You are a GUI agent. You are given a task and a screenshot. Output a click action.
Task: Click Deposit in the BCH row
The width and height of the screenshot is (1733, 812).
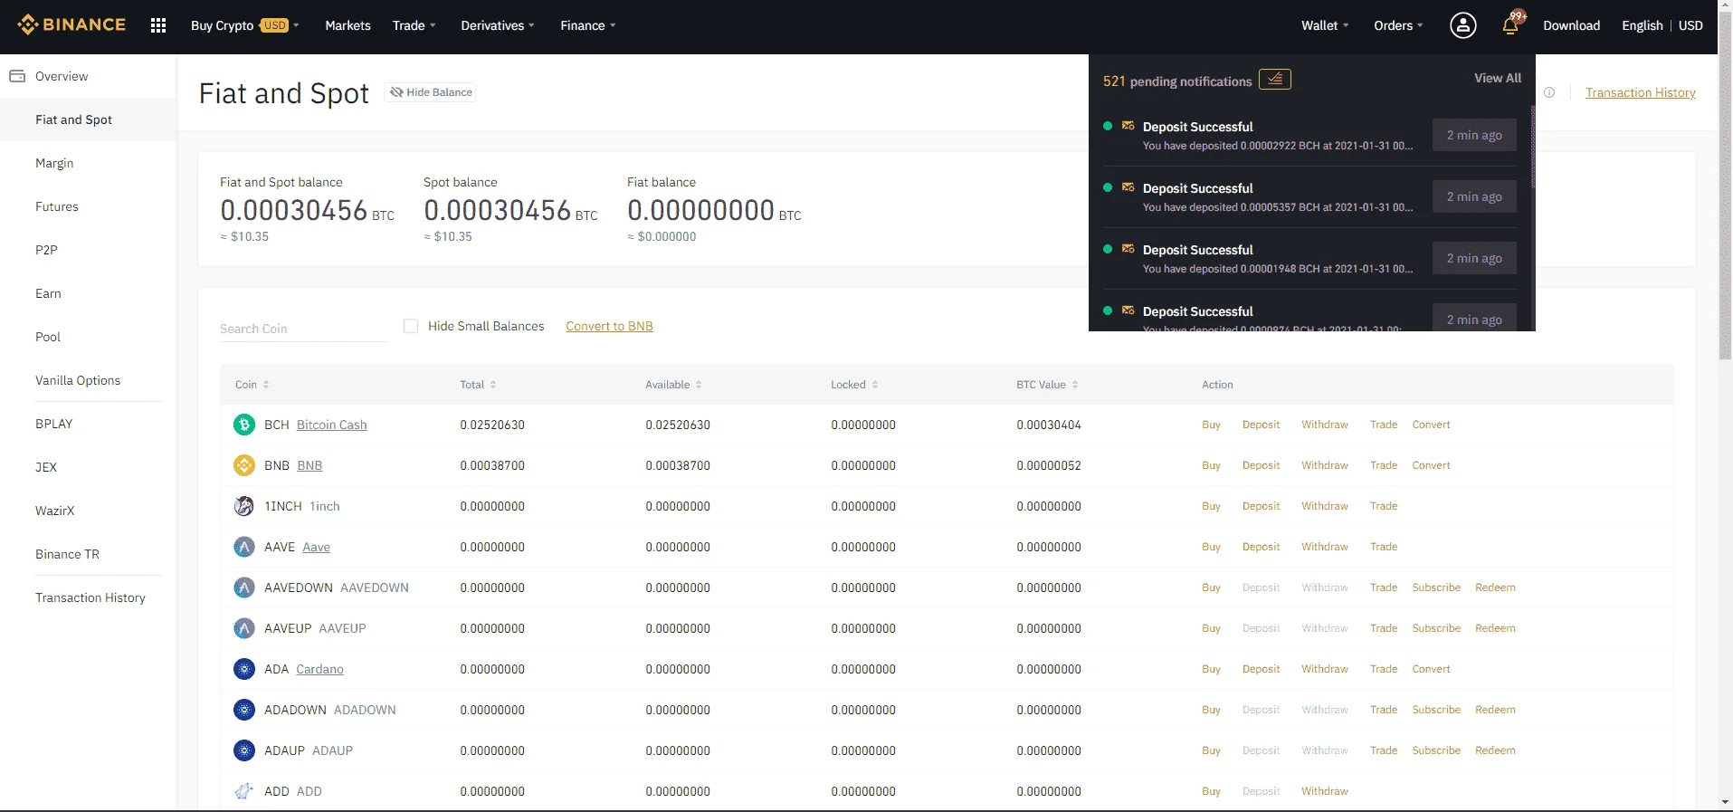[1261, 425]
